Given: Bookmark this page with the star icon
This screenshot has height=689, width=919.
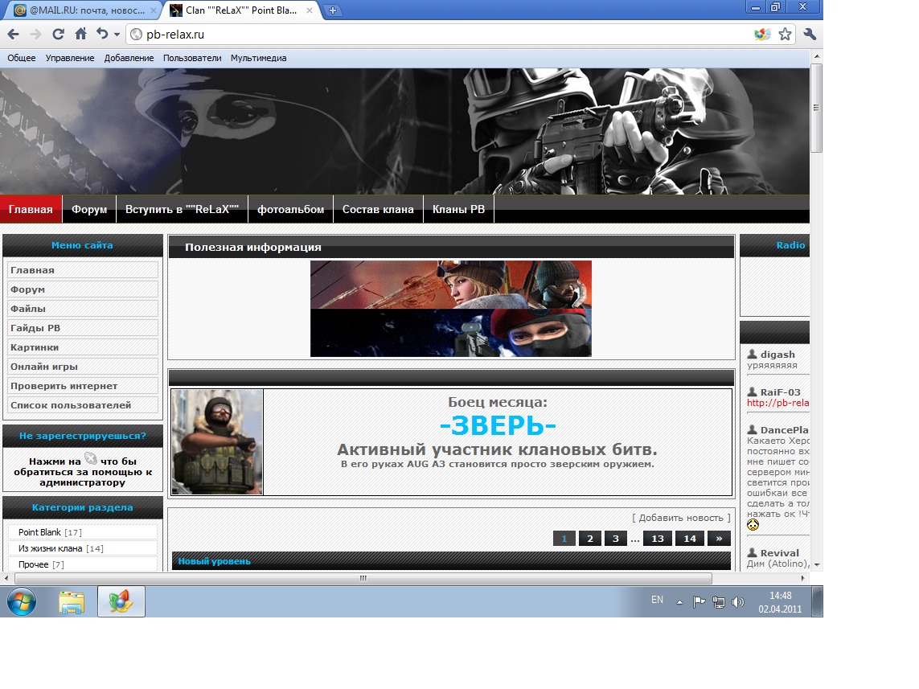Looking at the screenshot, I should pos(785,35).
